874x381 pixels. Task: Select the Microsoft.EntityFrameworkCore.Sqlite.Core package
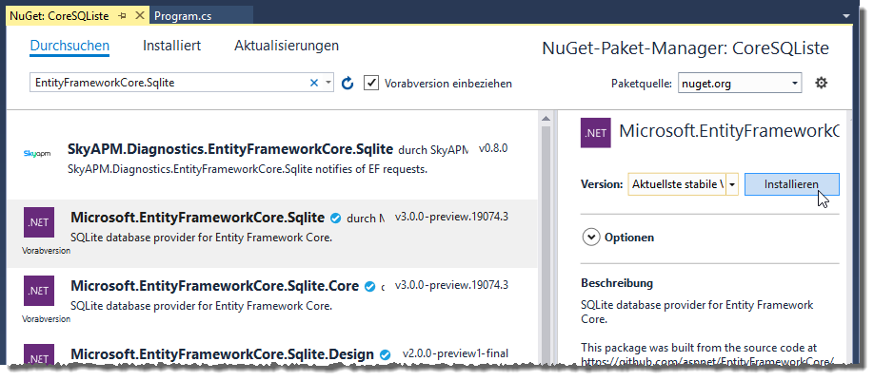pyautogui.click(x=272, y=301)
